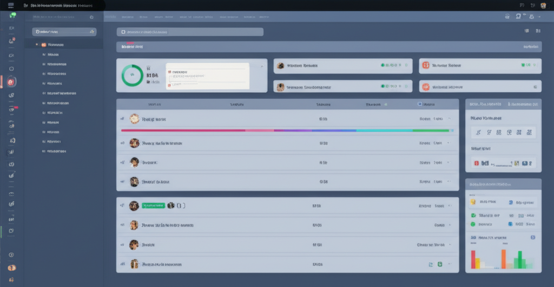Expand the caret on the donut chart card

pos(262,66)
